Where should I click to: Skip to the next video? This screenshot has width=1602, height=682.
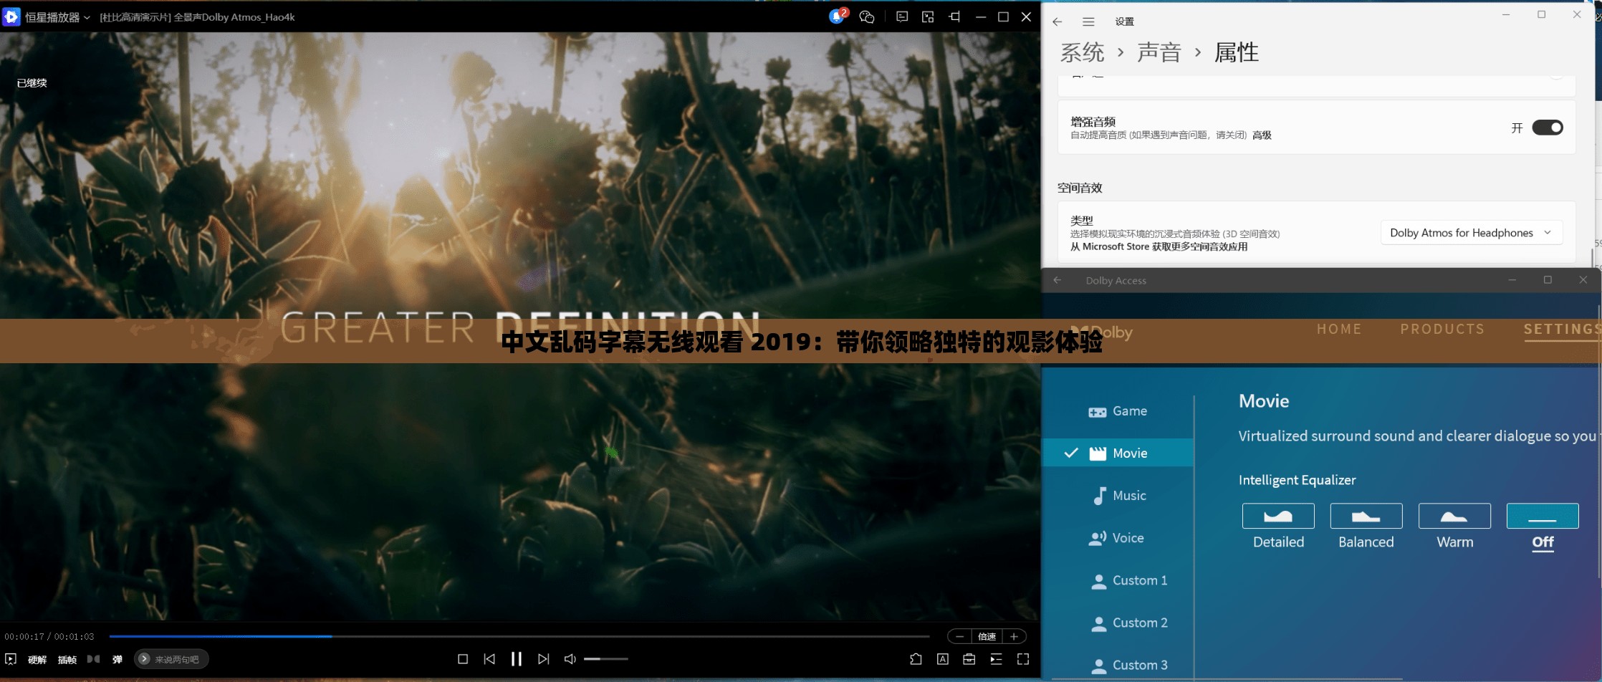(x=544, y=659)
